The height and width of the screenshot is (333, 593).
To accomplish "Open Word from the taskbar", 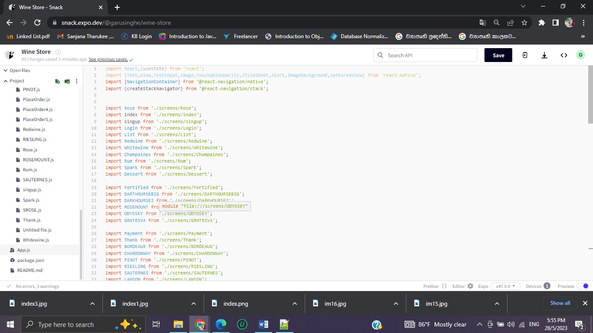I will pos(263,324).
